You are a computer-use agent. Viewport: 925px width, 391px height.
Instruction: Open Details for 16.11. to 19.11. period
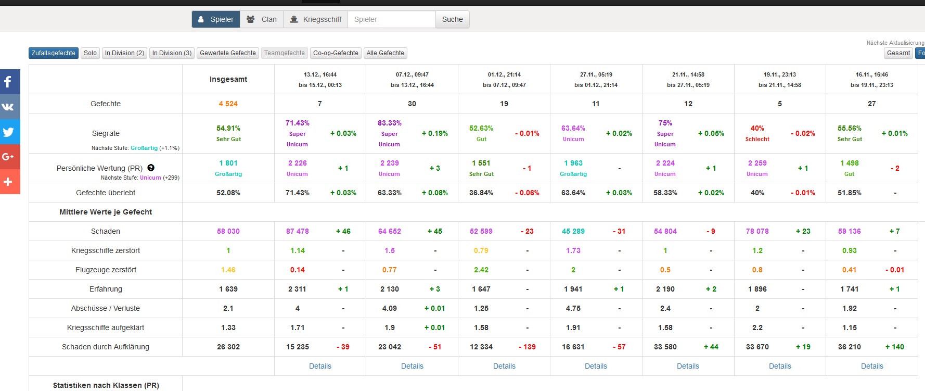click(872, 366)
